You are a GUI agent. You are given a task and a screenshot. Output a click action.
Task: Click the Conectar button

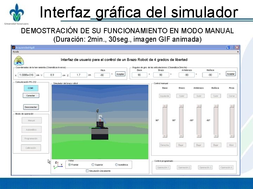point(31,96)
